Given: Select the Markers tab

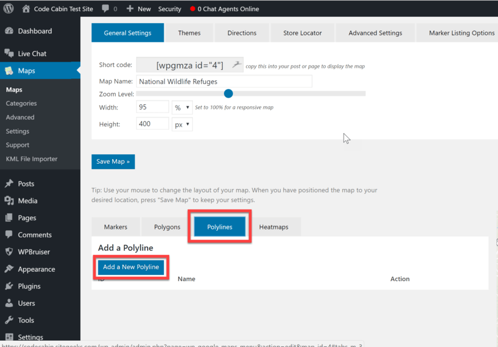Looking at the screenshot, I should pyautogui.click(x=116, y=227).
